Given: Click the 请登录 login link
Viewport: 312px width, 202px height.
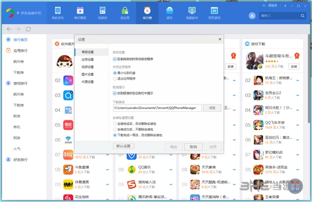Looking at the screenshot, I should coord(272,6).
